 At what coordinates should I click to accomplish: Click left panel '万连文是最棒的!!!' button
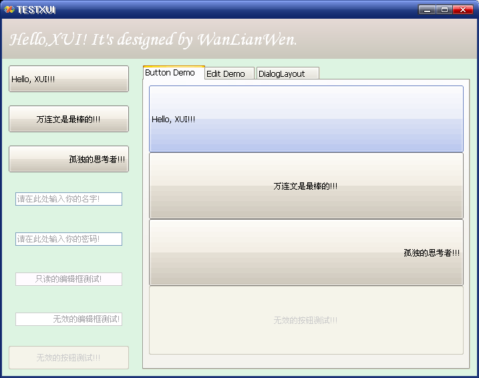point(69,119)
